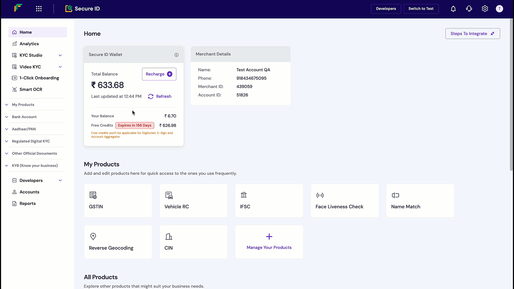The image size is (514, 289).
Task: Open the apps grid launcher icon
Action: [x=39, y=9]
